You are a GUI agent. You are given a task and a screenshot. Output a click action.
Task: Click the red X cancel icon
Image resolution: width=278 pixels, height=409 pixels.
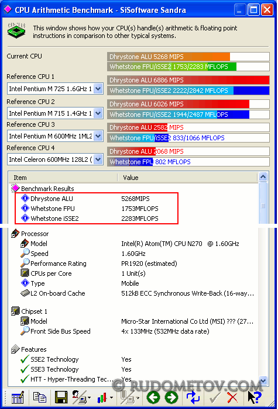pos(232,398)
